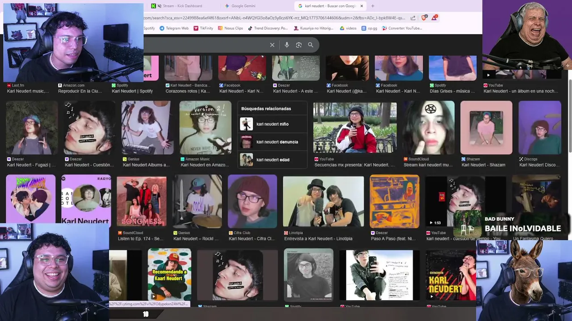This screenshot has height=321, width=572.
Task: Click Amazon.com Reproducir En la Ciu... caption
Action: coord(80,91)
